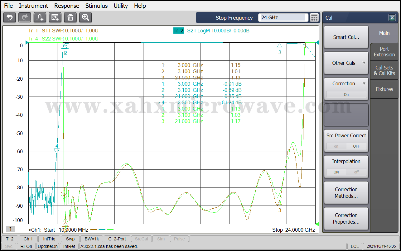Switch to the Port Extension tab
Image resolution: width=401 pixels, height=251 pixels.
pos(384,52)
